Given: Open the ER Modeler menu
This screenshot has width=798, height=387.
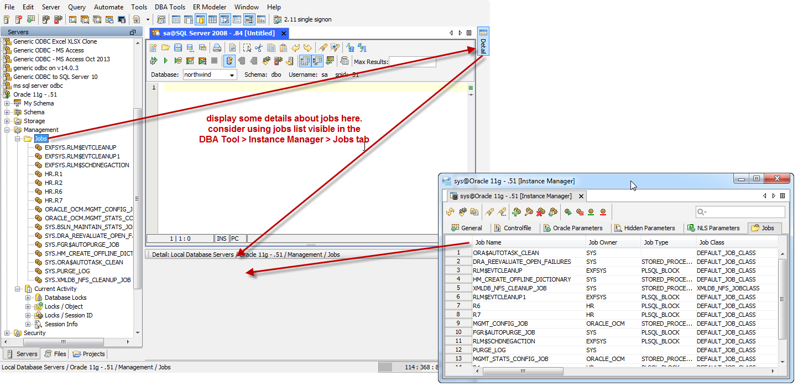Looking at the screenshot, I should [x=210, y=7].
